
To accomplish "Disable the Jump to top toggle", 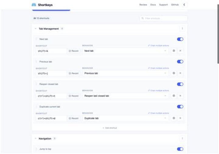I will [x=180, y=149].
